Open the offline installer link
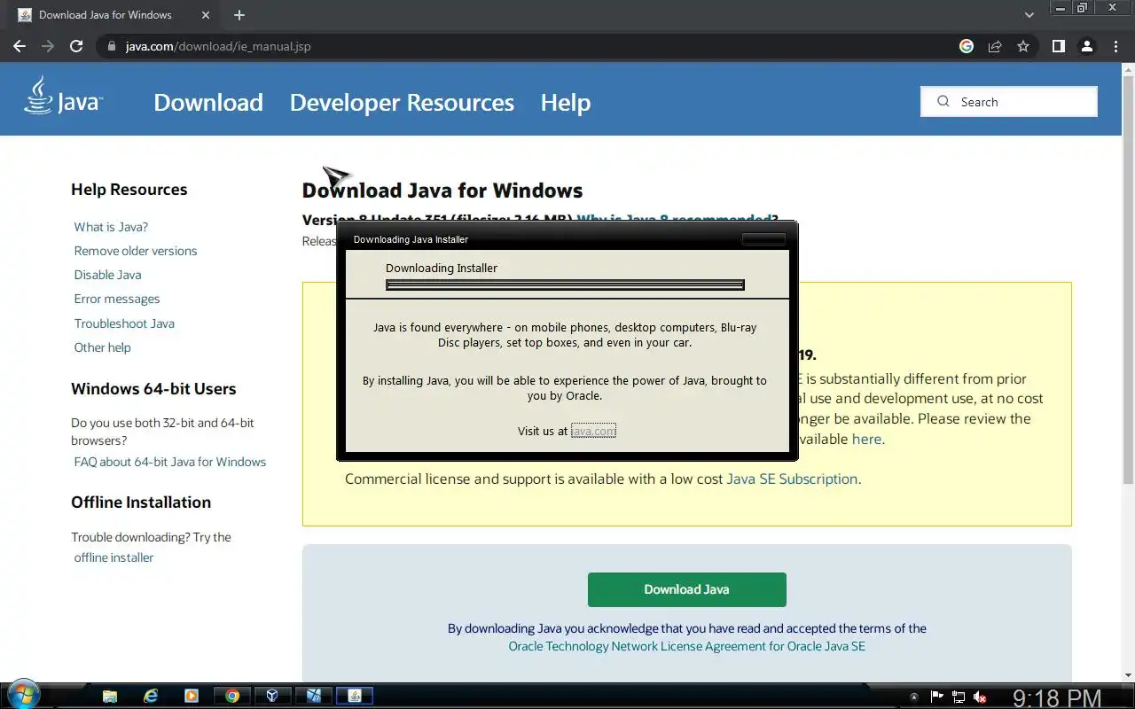Image resolution: width=1135 pixels, height=709 pixels. pos(113,557)
